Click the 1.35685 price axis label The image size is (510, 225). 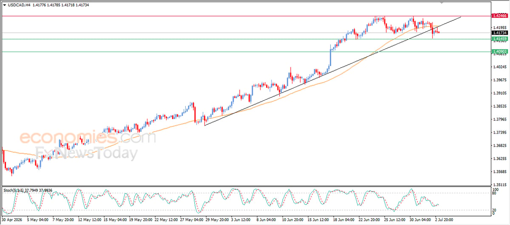click(499, 172)
